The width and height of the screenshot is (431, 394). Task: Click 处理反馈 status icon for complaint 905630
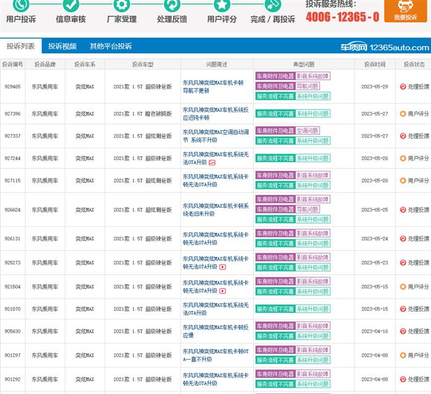pos(403,331)
